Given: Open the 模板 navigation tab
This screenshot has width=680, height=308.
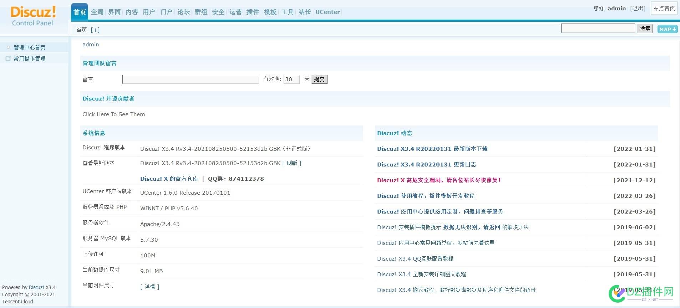Looking at the screenshot, I should [x=270, y=12].
